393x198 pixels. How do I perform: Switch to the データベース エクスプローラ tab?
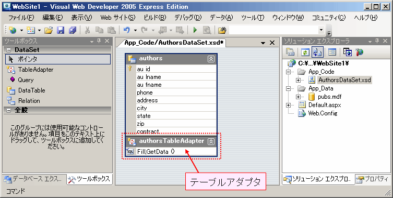coord(34,179)
